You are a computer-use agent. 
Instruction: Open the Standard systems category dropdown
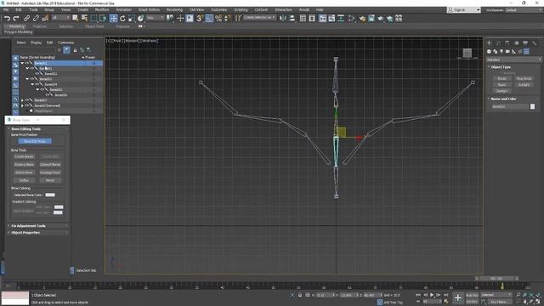513,59
